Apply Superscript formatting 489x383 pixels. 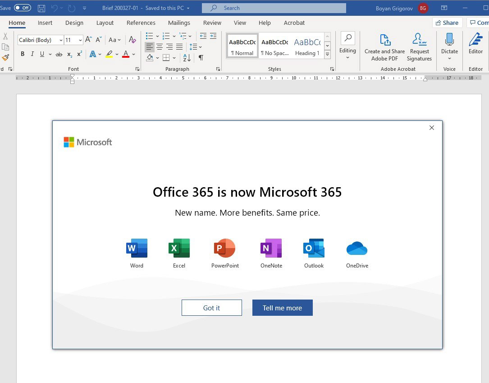[x=79, y=54]
